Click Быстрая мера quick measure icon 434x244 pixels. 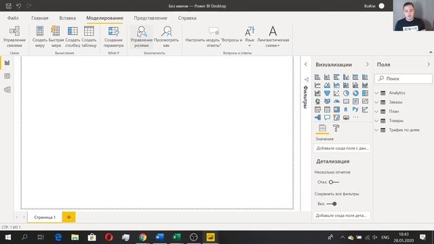tap(56, 31)
